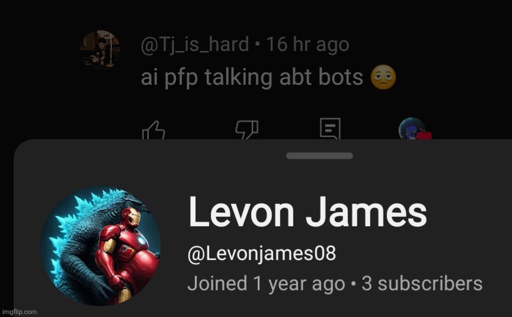The height and width of the screenshot is (317, 512).
Task: Click the '3 subscribers' count
Action: click(422, 283)
